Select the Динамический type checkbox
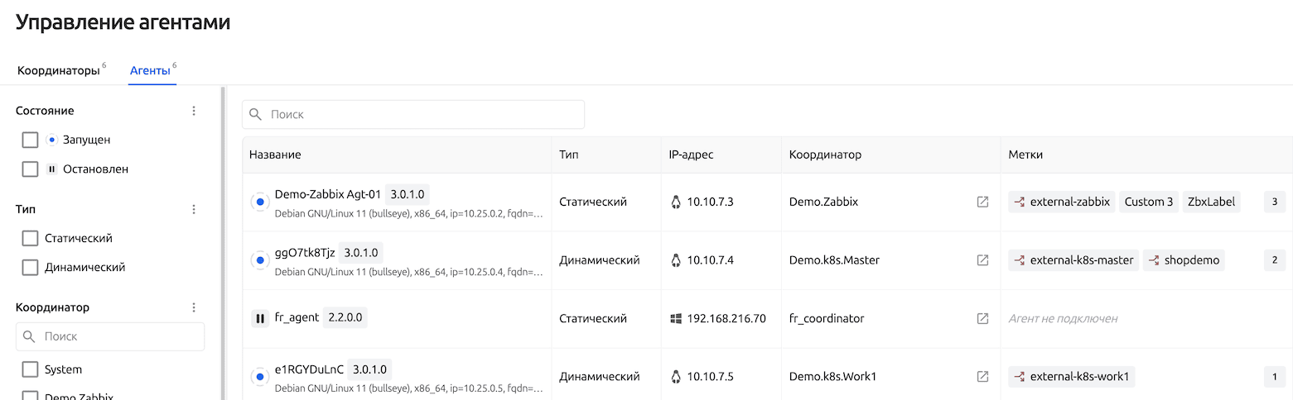The image size is (1293, 400). (x=31, y=267)
